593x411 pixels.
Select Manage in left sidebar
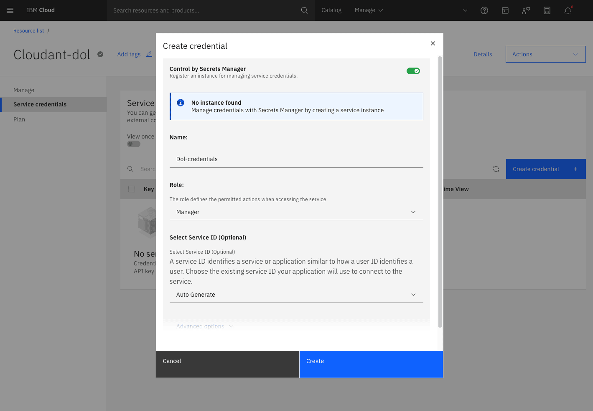coord(53,90)
